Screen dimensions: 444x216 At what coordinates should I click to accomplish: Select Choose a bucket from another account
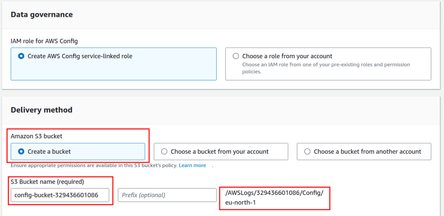364,152
